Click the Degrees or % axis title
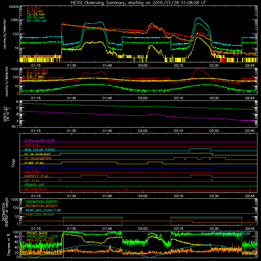Image resolution: width=261 pixels, height=261 pixels. pos(9,244)
